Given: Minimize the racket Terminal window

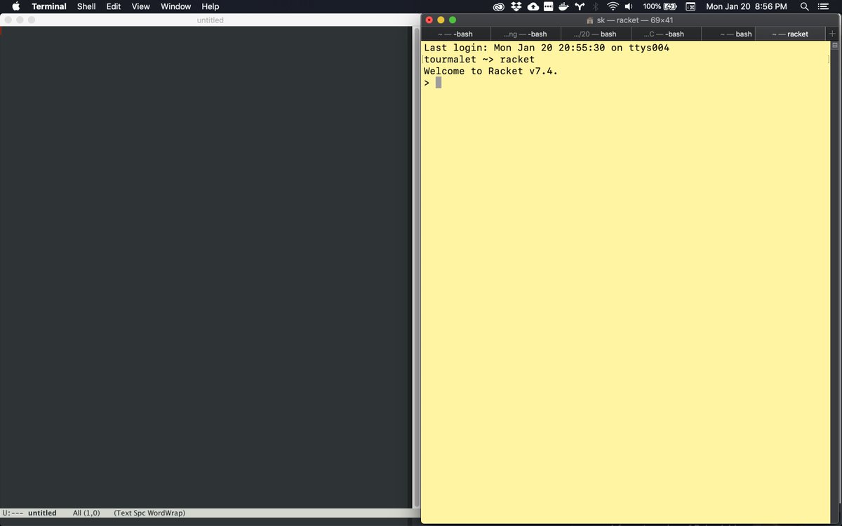Looking at the screenshot, I should tap(441, 20).
